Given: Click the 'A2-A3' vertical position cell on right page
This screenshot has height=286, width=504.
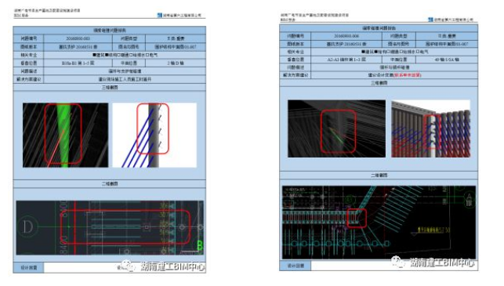Looking at the screenshot, I should click(346, 60).
